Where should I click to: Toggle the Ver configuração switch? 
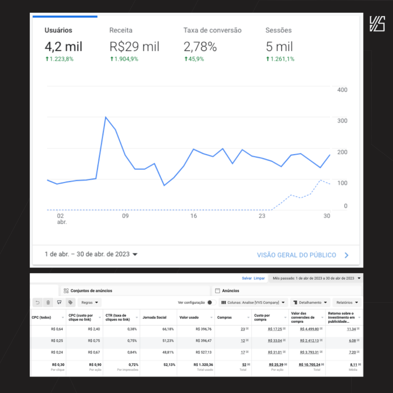(x=210, y=302)
